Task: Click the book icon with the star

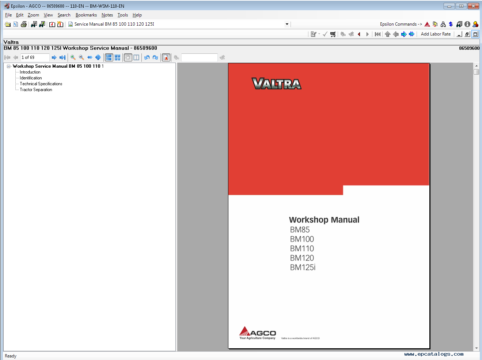Action: coord(60,24)
